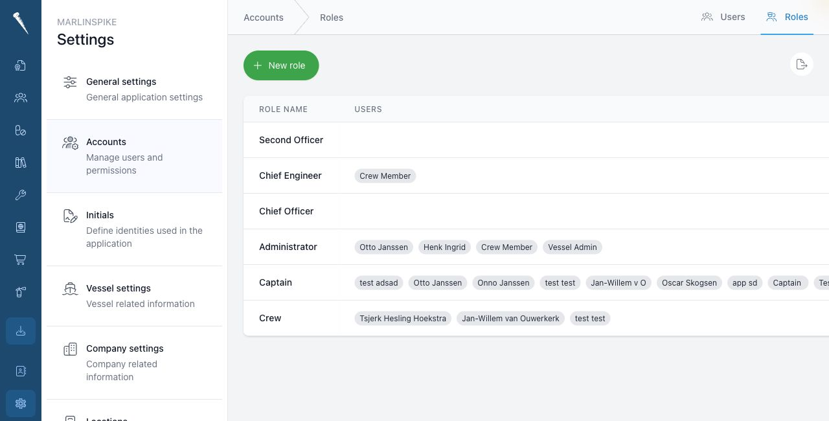The width and height of the screenshot is (829, 421).
Task: Open the Captain role row
Action: 536,282
